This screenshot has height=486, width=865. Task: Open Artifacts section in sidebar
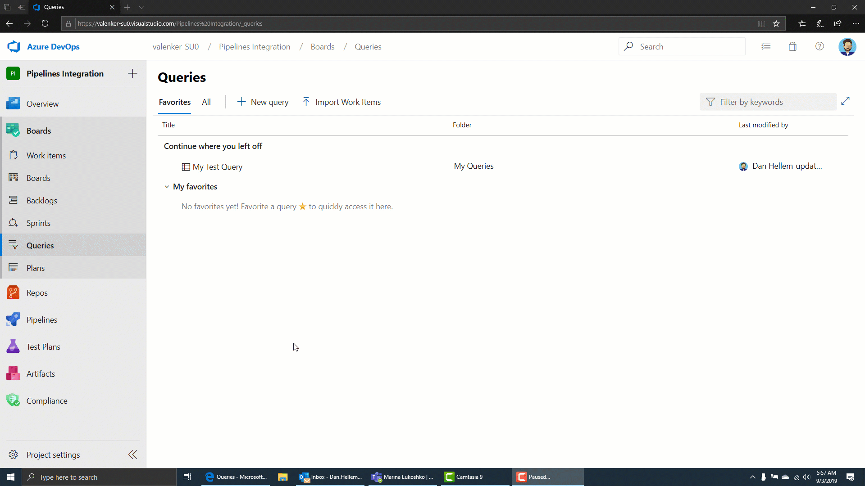41,373
